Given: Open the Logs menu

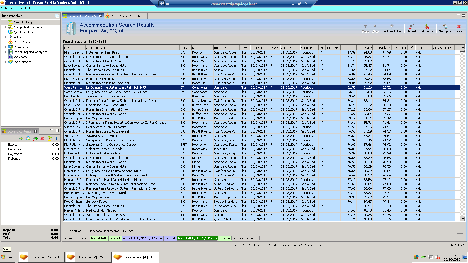Looking at the screenshot, I should coord(18,8).
